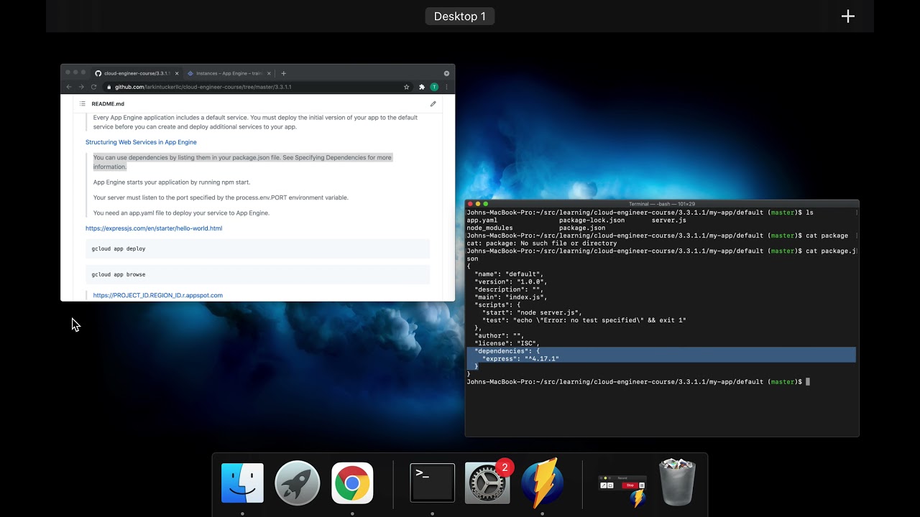Edit README.md with pencil icon
Screen dimensions: 920x517
pos(433,103)
